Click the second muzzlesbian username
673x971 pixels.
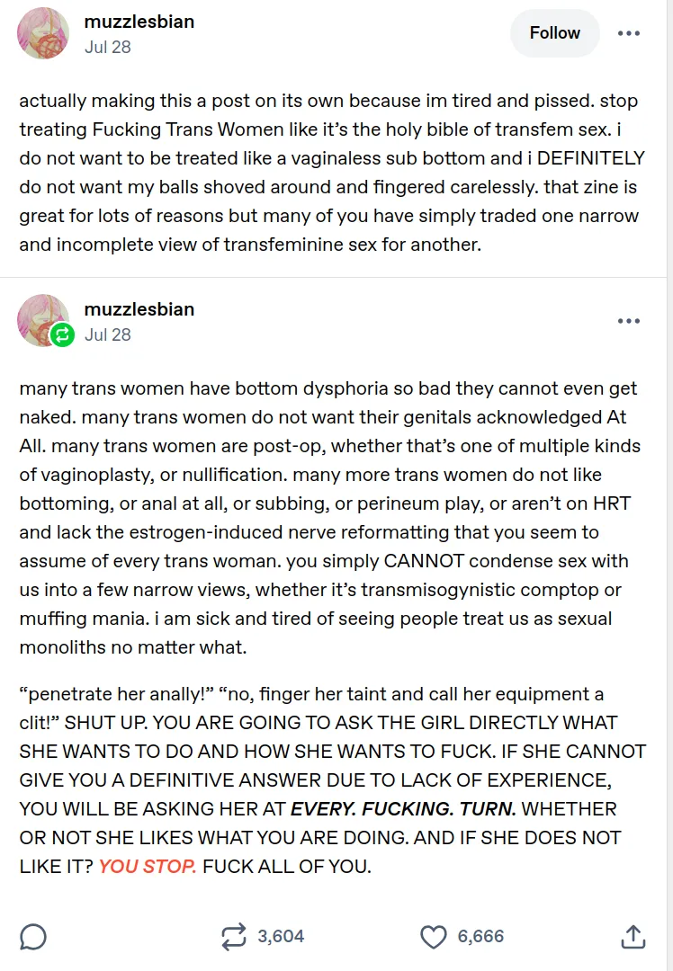tap(139, 309)
